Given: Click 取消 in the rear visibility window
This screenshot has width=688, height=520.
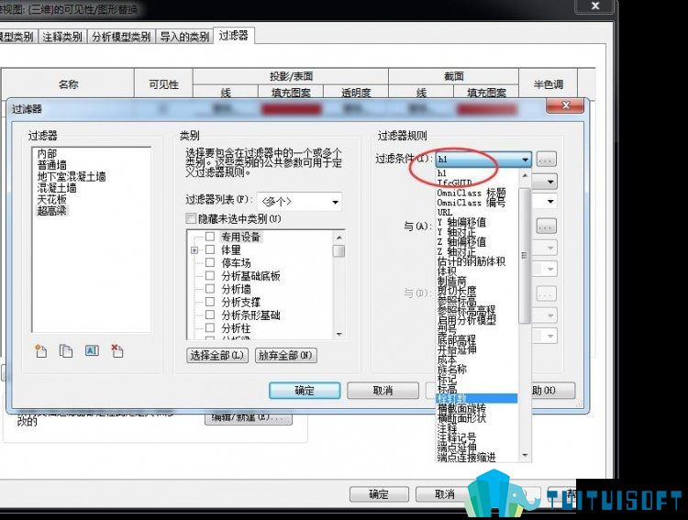Looking at the screenshot, I should click(x=445, y=494).
